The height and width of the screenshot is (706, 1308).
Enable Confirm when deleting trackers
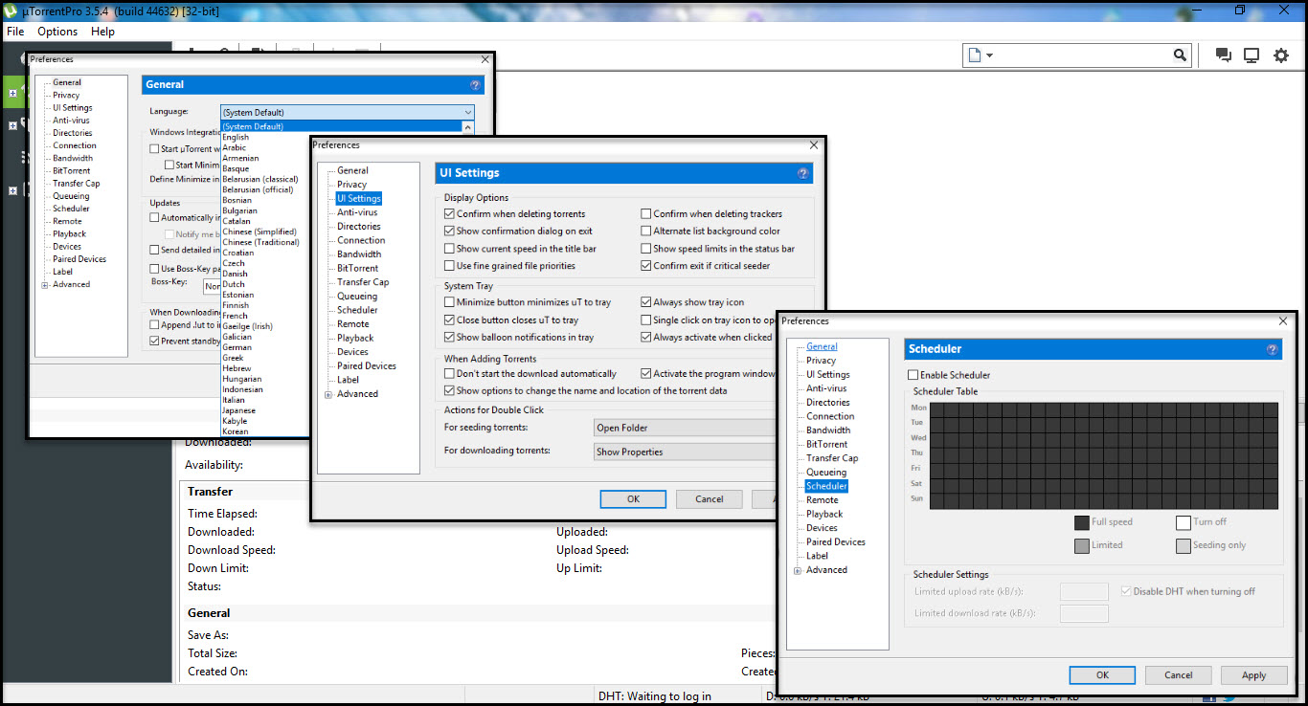click(x=646, y=214)
